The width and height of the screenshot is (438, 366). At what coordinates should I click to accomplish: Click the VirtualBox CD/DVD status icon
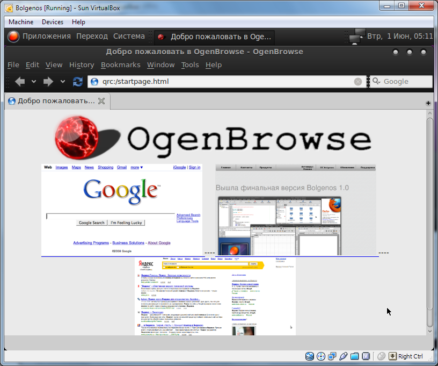(x=321, y=356)
